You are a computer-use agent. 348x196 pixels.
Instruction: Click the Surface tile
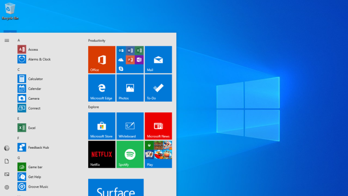click(x=116, y=188)
